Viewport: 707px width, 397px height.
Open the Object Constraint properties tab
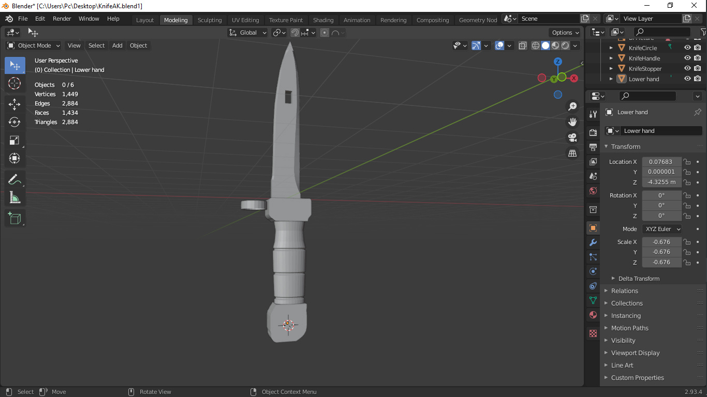(593, 286)
